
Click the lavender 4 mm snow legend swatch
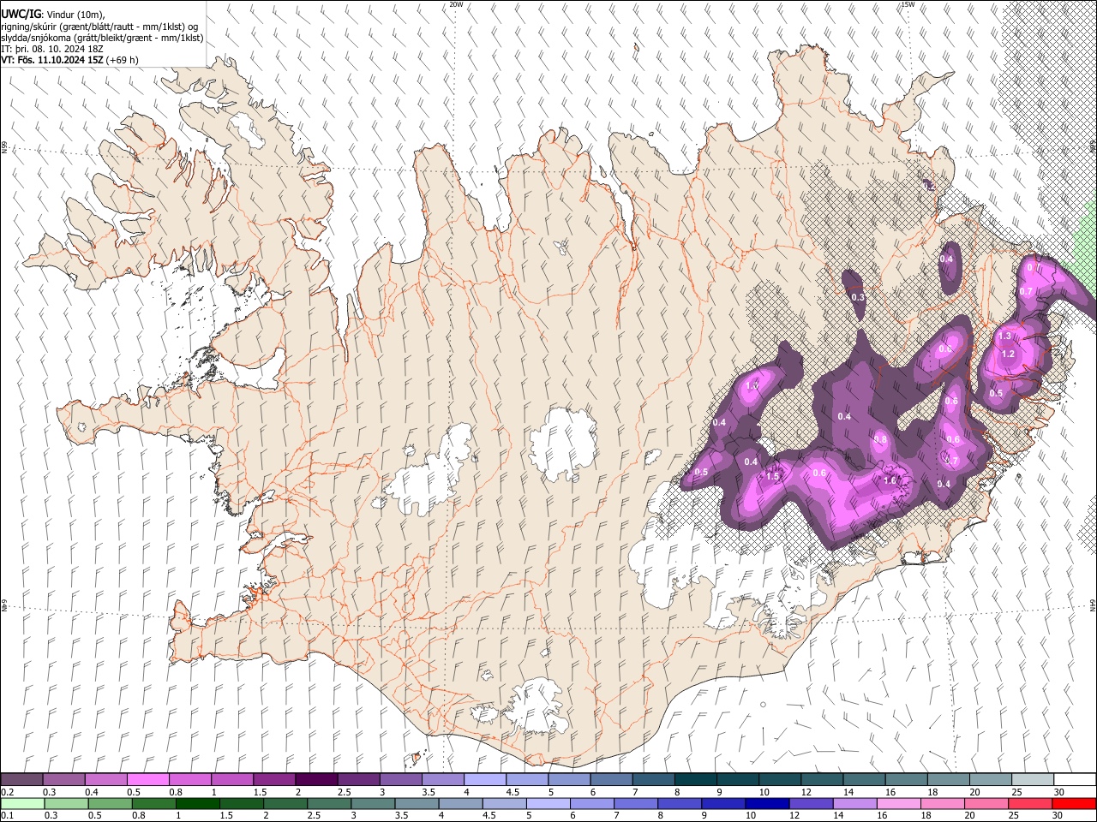(x=484, y=779)
